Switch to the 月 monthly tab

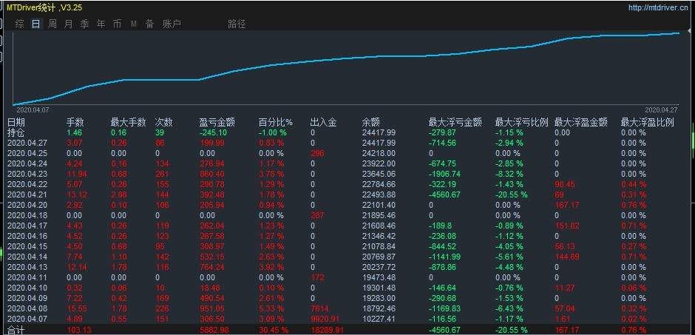68,24
